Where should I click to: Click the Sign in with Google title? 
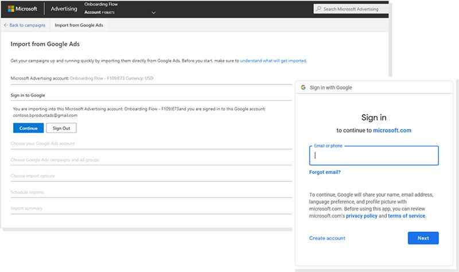tap(331, 87)
